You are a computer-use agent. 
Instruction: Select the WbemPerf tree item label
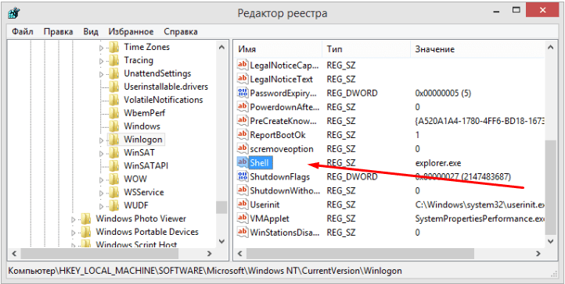[x=145, y=113]
